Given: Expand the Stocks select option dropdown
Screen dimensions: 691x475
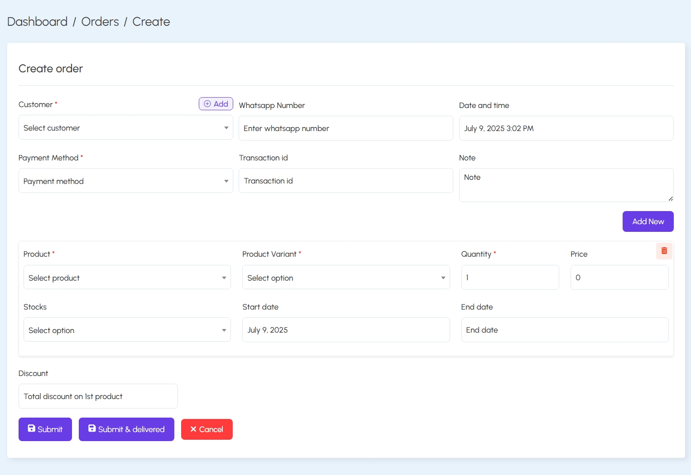Looking at the screenshot, I should [127, 330].
